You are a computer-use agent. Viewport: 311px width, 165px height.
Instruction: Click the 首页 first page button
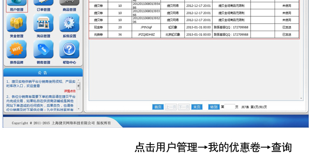point(158,107)
